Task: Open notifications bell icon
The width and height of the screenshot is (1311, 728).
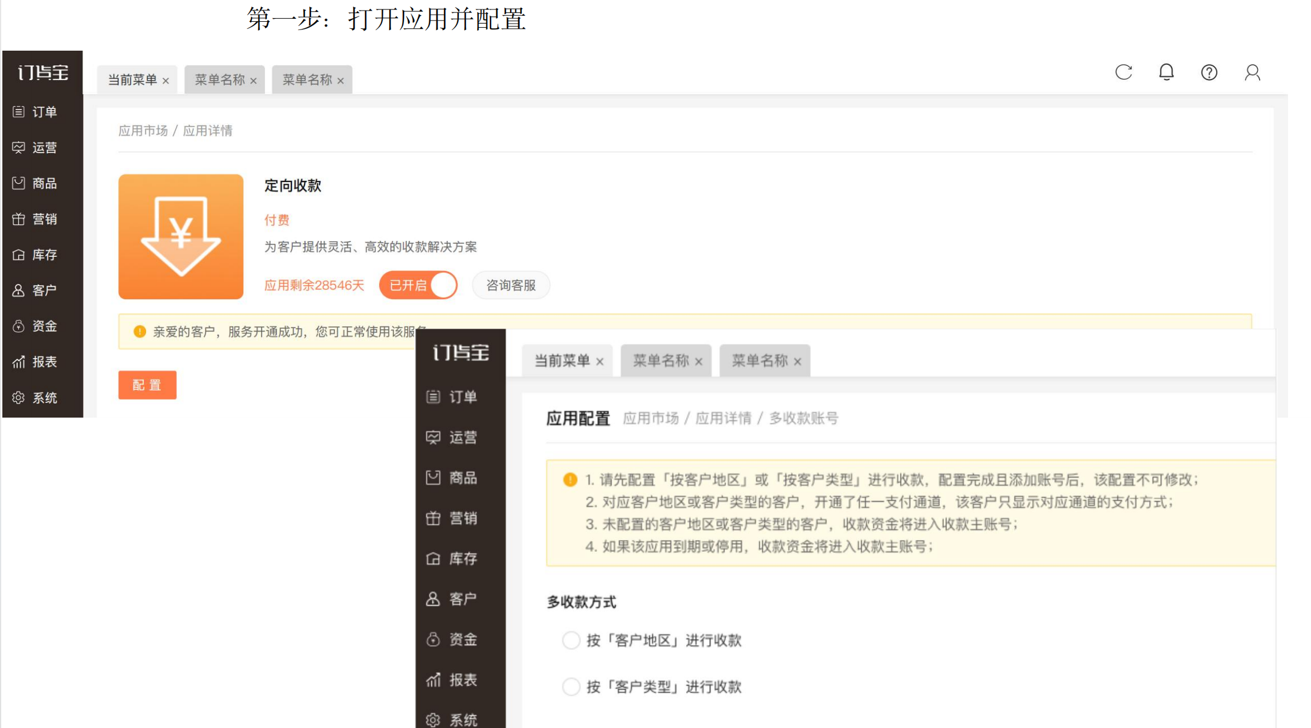Action: coord(1166,72)
